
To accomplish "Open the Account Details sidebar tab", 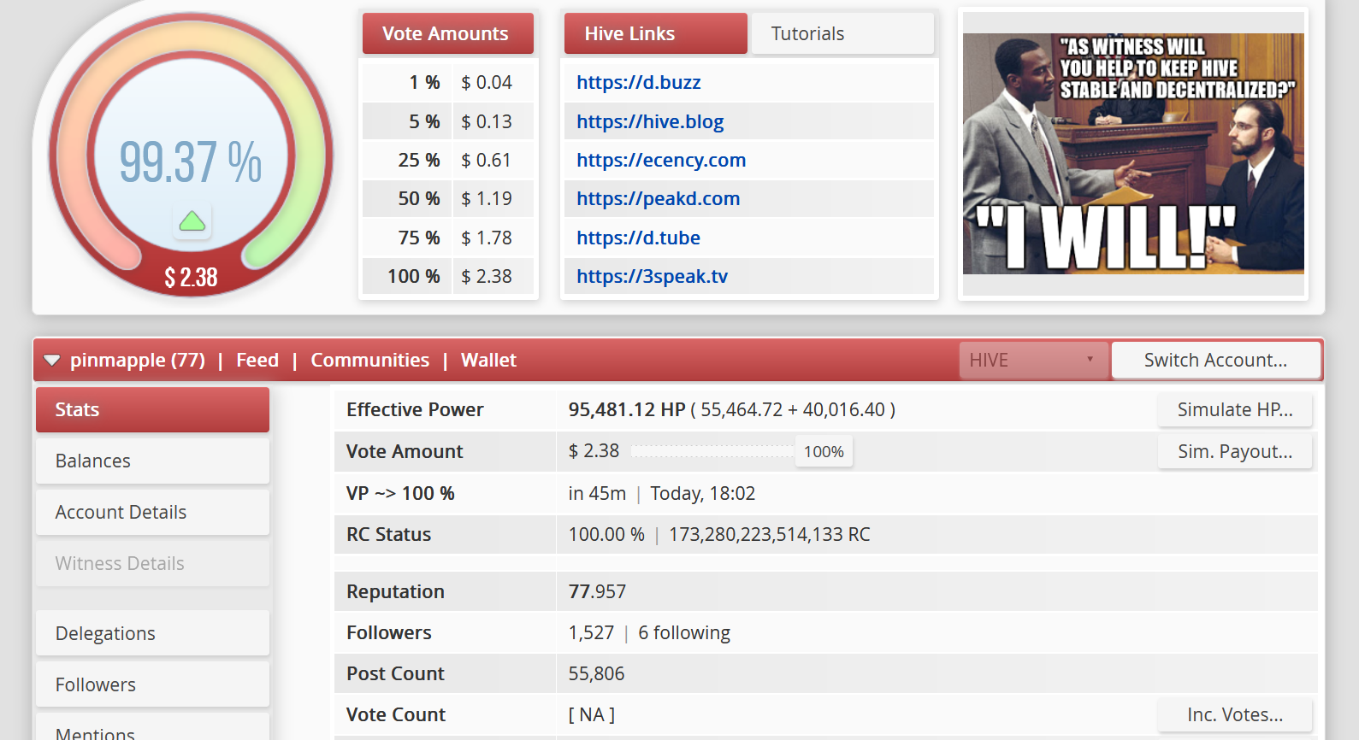I will pos(152,512).
